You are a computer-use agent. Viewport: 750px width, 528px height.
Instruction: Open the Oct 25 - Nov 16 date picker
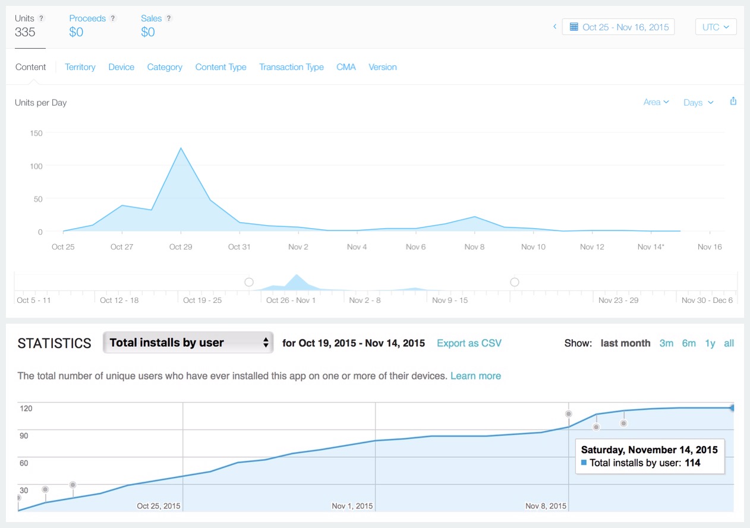(618, 27)
